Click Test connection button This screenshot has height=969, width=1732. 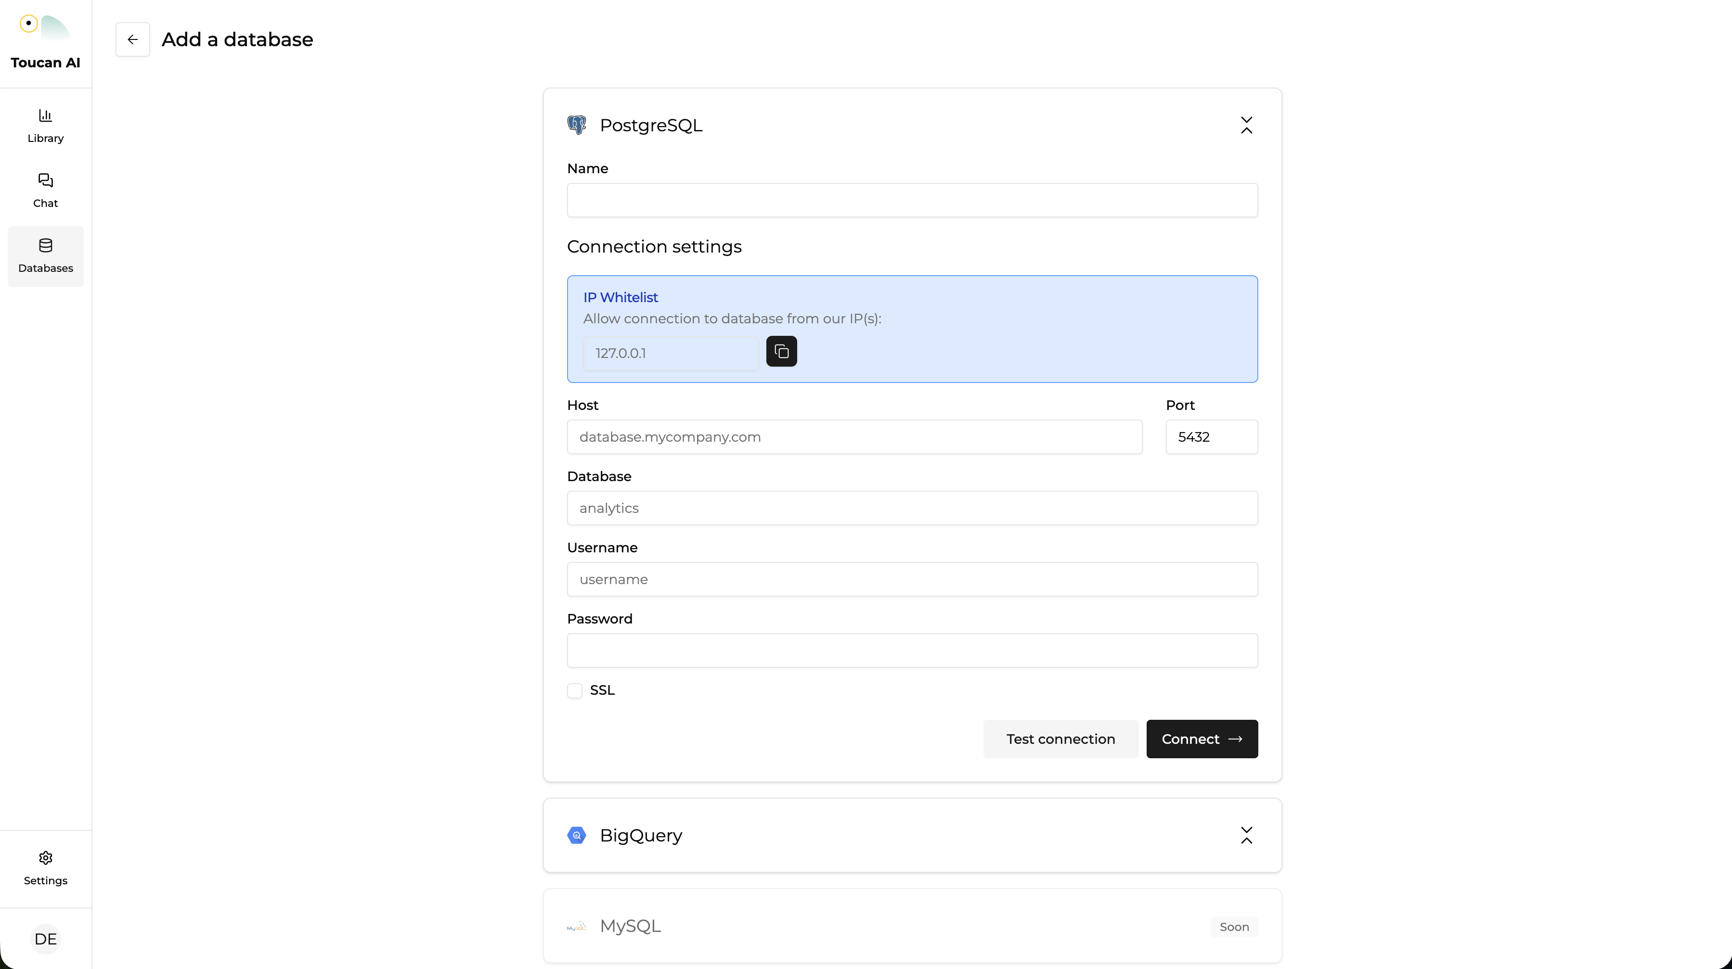click(x=1060, y=739)
